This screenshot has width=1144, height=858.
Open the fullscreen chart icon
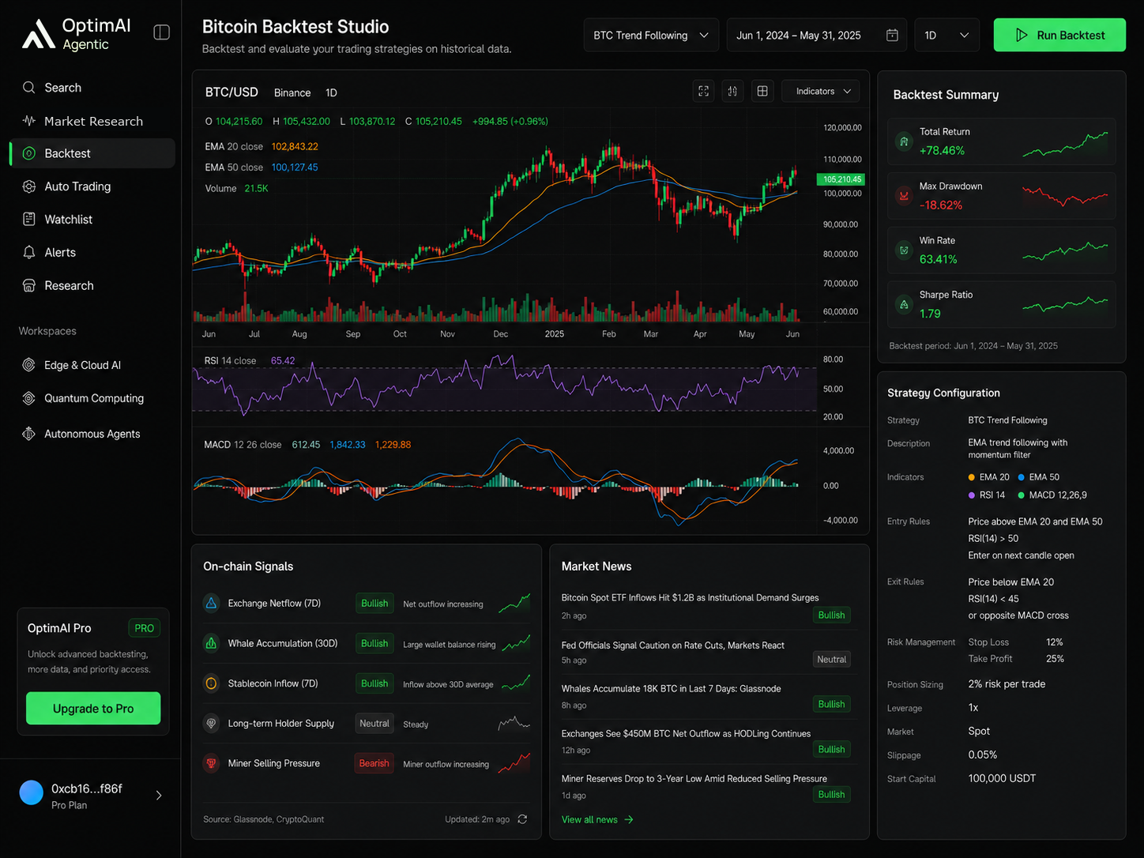pyautogui.click(x=703, y=92)
